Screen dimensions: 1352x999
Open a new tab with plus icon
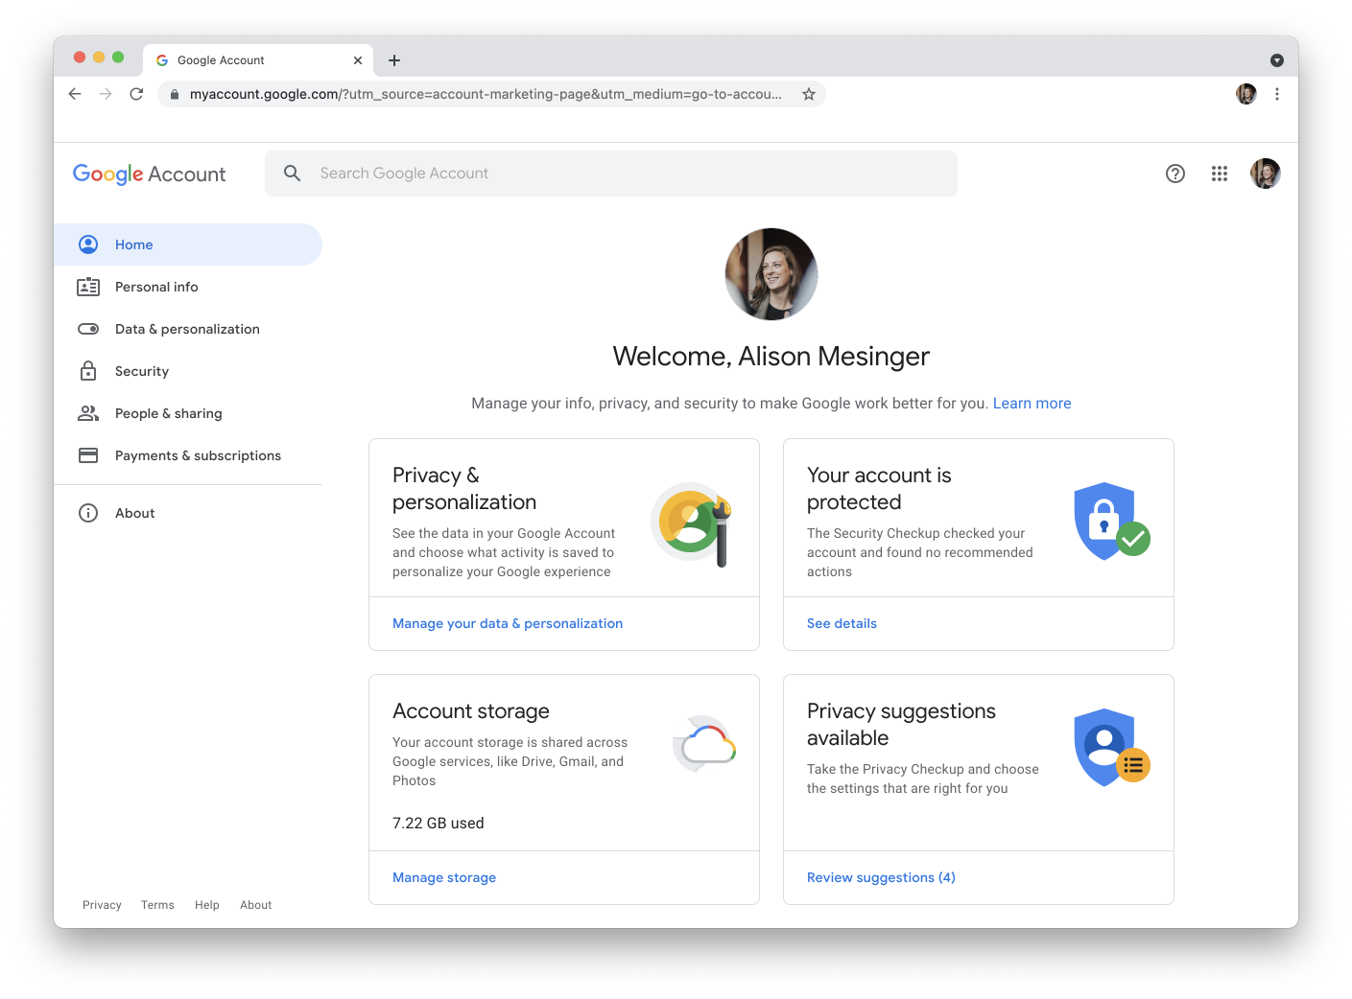point(394,60)
